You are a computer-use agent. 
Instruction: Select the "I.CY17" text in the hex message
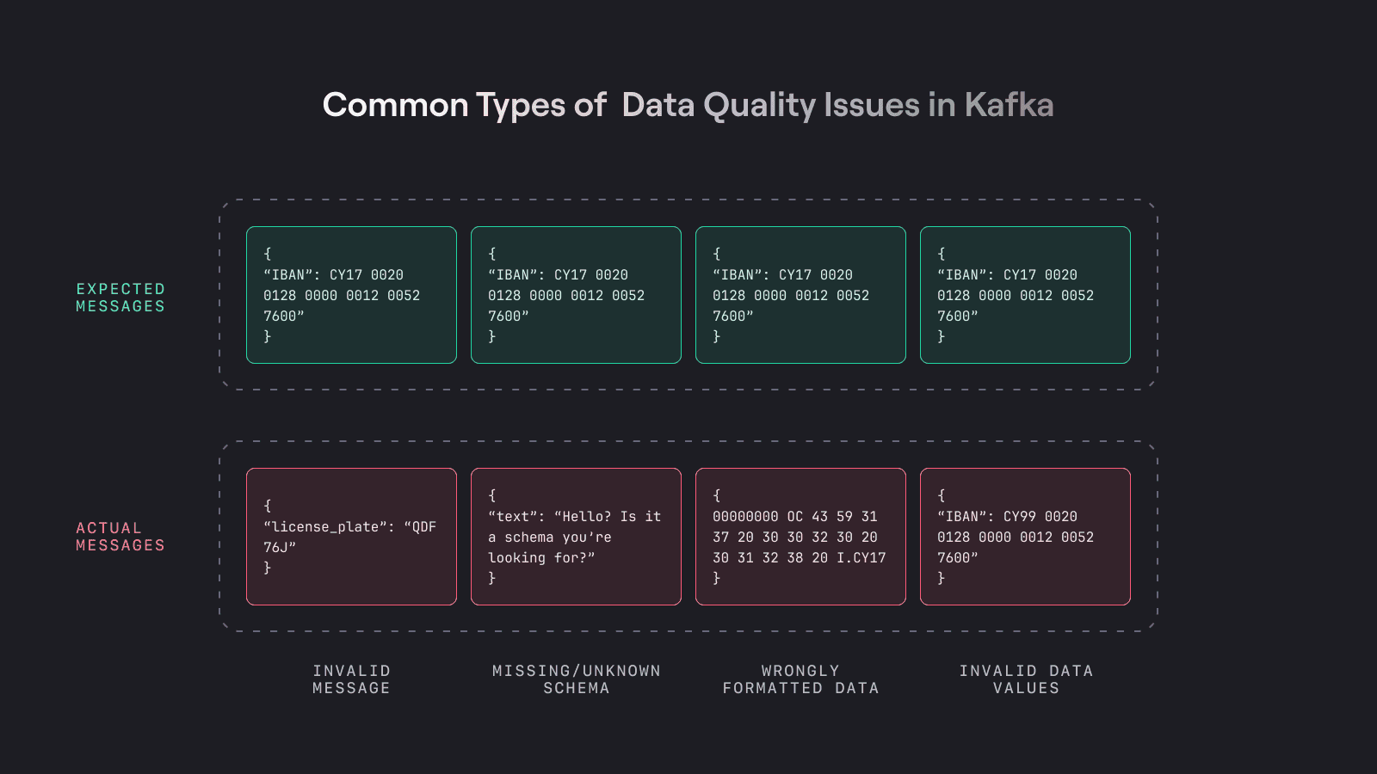861,558
